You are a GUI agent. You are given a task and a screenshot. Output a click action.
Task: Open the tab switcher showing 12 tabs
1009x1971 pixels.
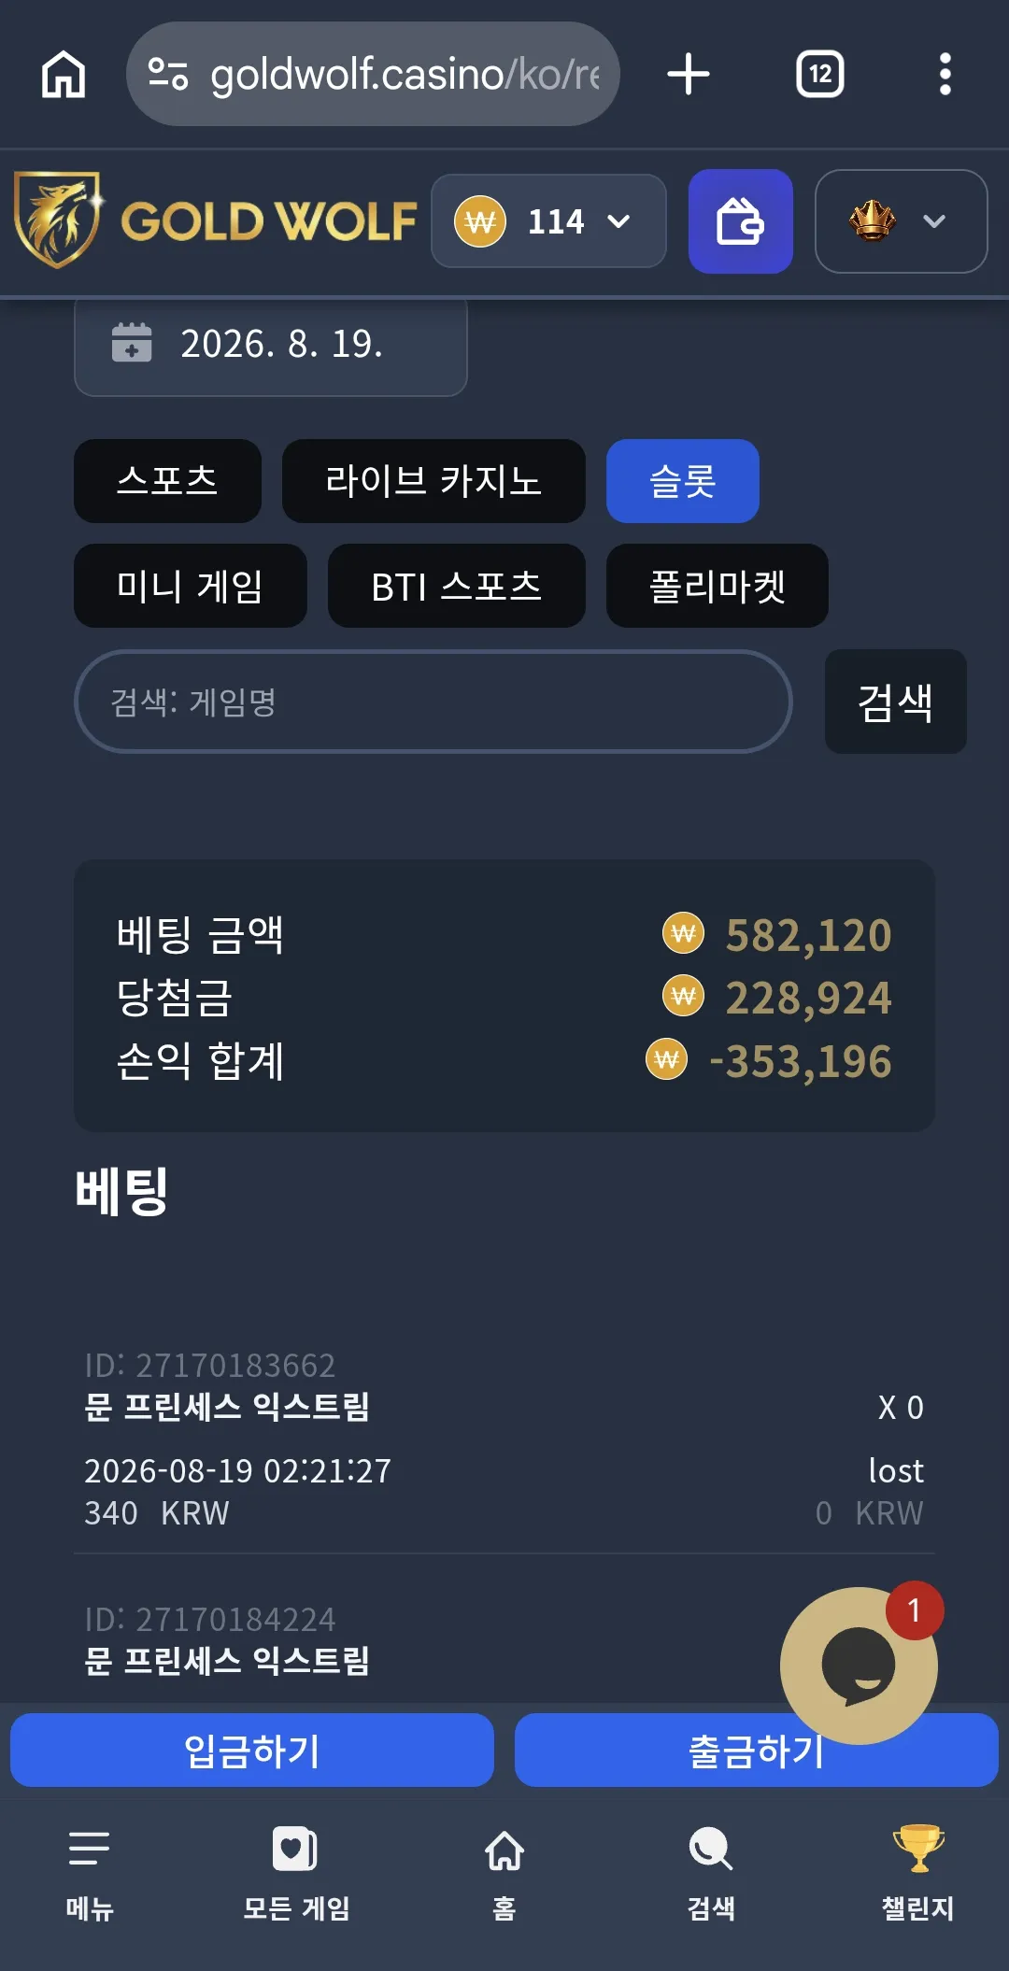(819, 74)
